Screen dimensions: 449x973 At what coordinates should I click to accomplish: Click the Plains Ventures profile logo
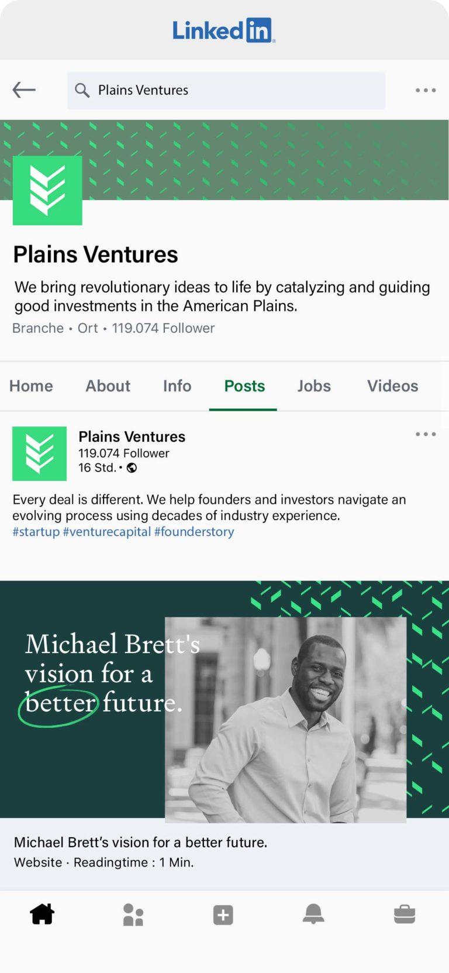(47, 190)
